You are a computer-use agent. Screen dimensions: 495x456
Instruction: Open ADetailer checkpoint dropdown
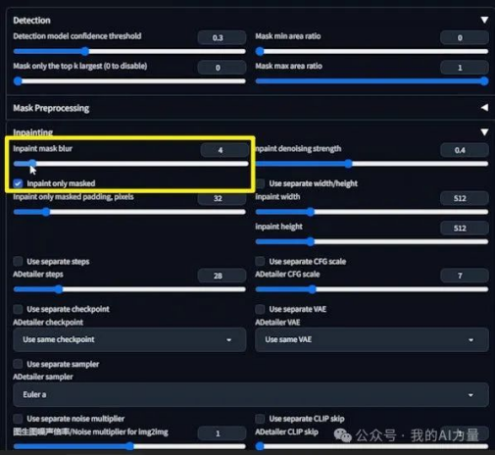tap(129, 339)
